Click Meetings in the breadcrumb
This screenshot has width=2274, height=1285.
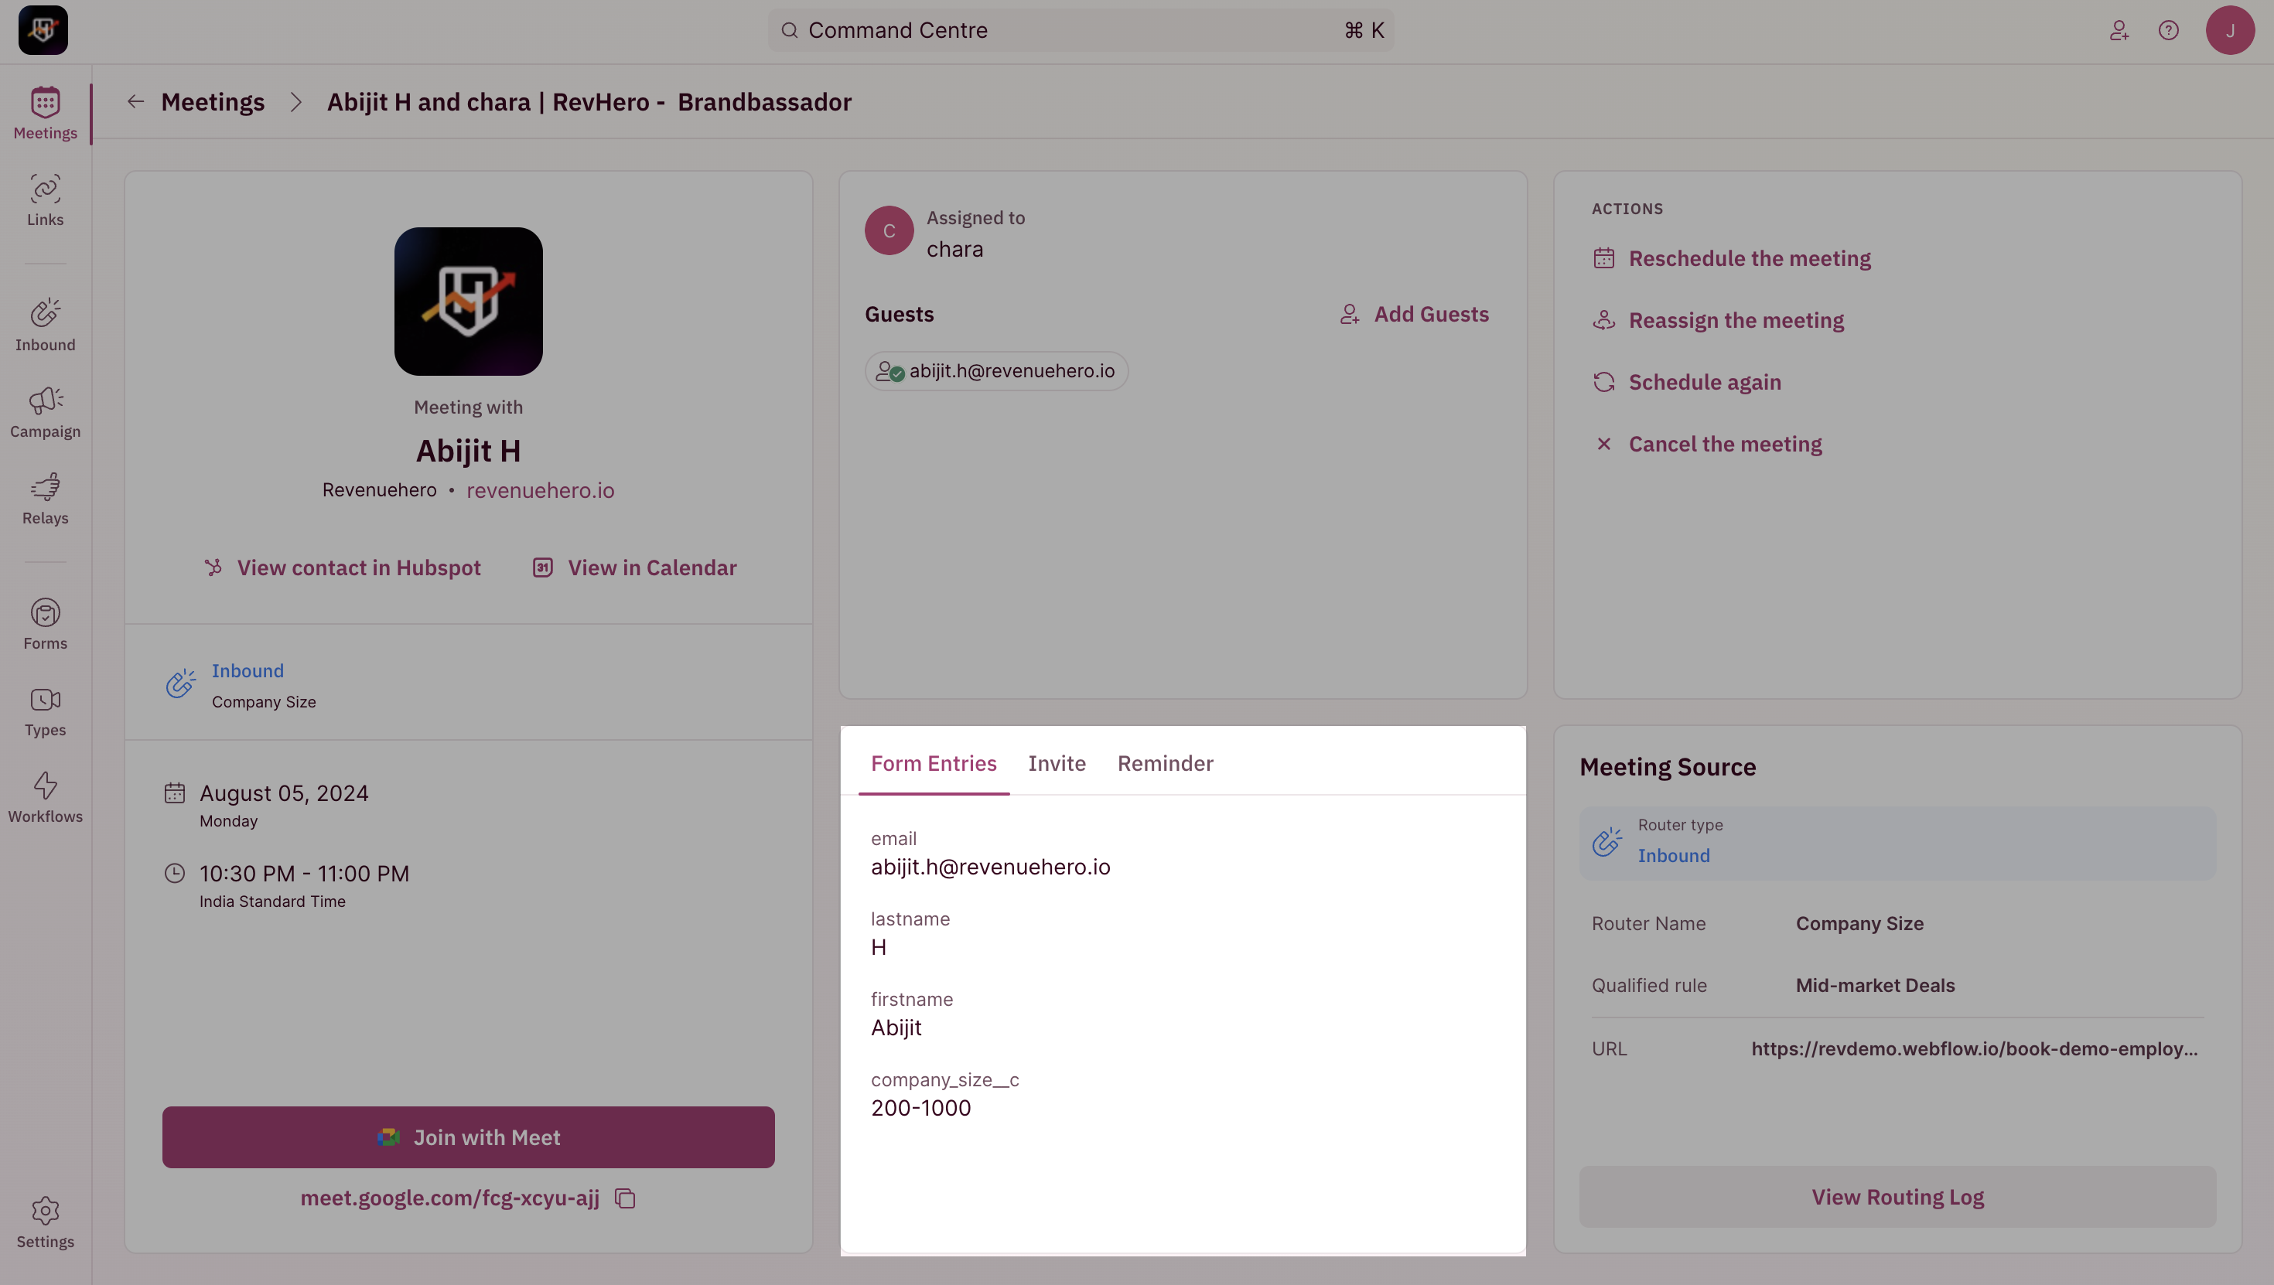click(213, 101)
